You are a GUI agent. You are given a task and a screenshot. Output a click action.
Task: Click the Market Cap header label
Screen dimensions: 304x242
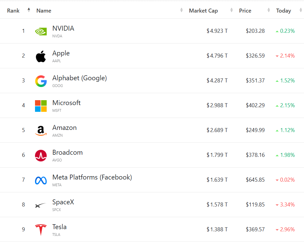click(203, 11)
